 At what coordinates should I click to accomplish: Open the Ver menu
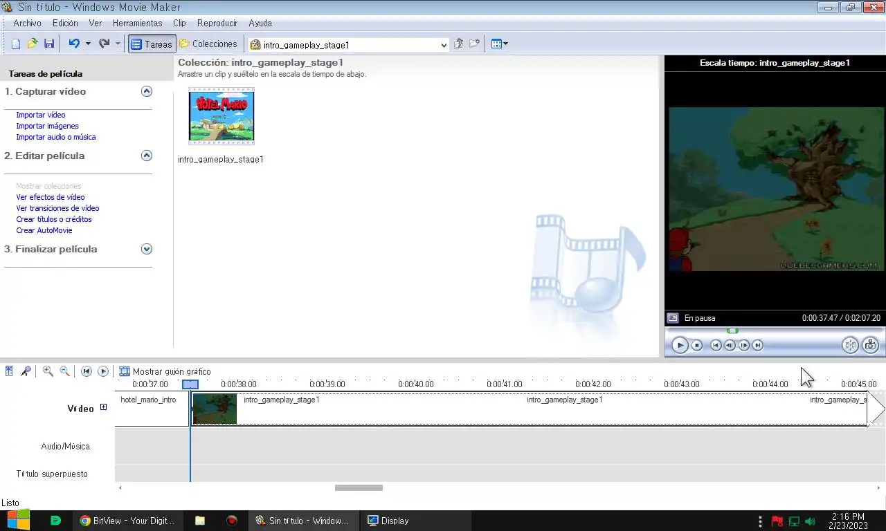click(96, 23)
